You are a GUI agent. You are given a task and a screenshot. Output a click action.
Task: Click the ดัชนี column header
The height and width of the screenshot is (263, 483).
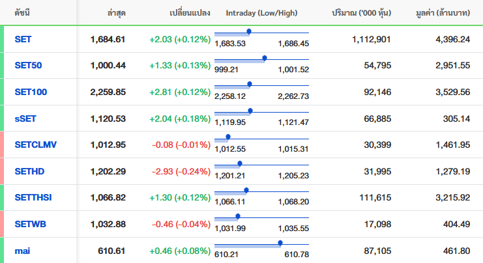pyautogui.click(x=22, y=13)
